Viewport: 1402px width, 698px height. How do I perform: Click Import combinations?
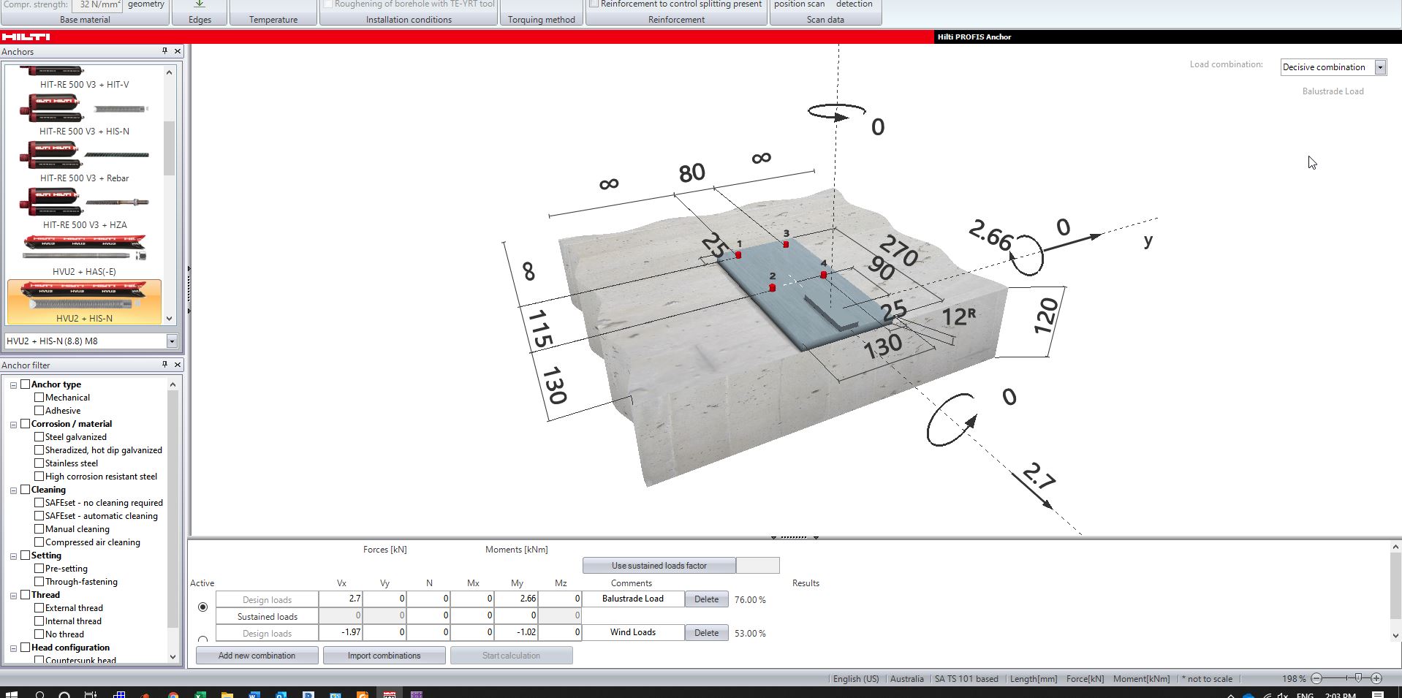click(384, 656)
